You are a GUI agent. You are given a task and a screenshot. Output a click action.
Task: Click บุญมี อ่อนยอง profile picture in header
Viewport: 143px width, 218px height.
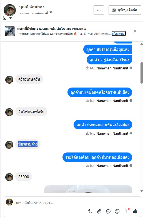coord(10,10)
